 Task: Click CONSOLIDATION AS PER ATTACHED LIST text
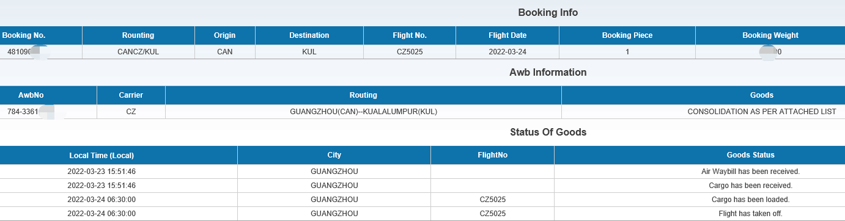click(x=761, y=112)
